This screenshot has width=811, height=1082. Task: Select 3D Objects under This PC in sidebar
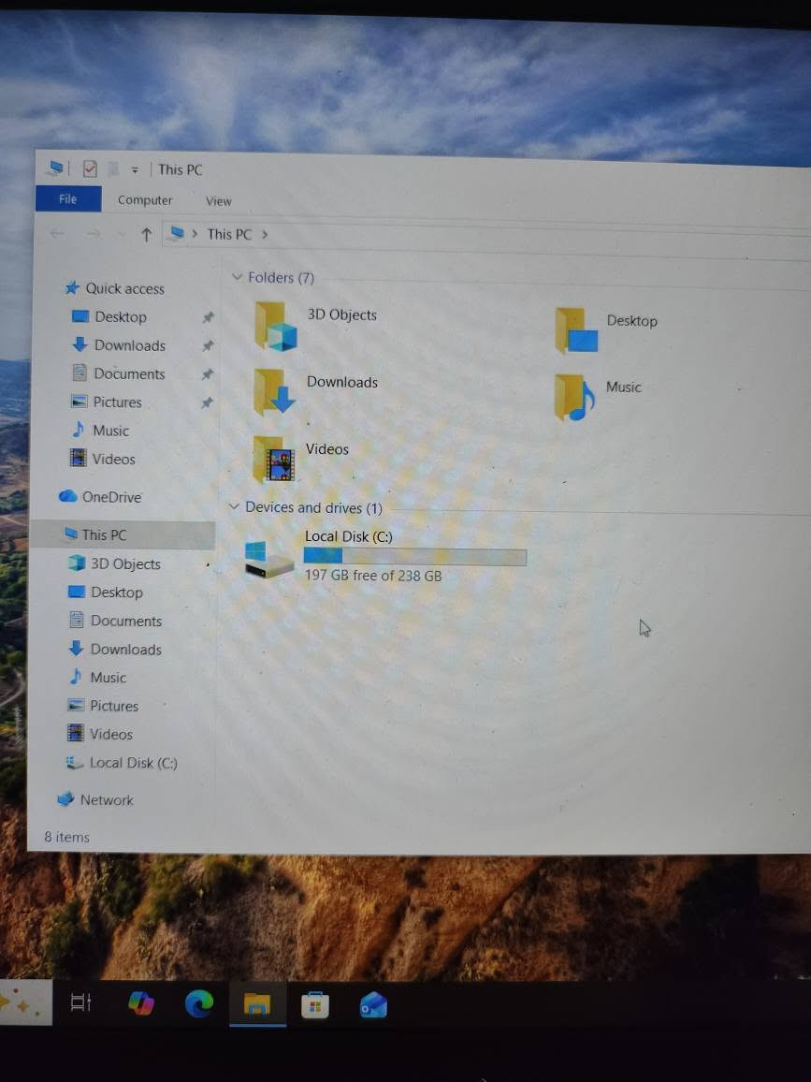(125, 563)
